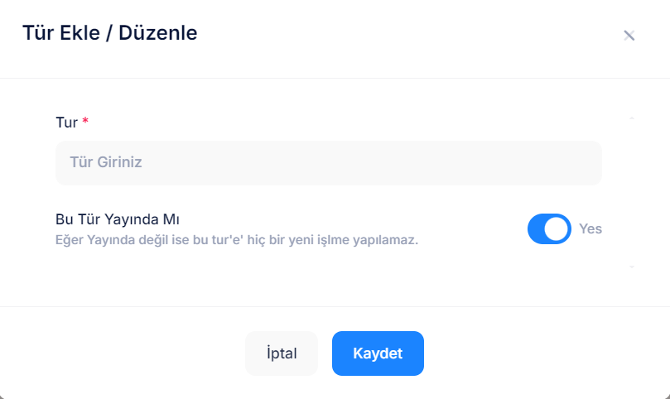Click the scroll down arrow in dialog body

(x=632, y=267)
